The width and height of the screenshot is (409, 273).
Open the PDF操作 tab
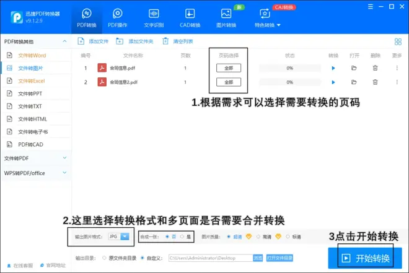pos(118,18)
